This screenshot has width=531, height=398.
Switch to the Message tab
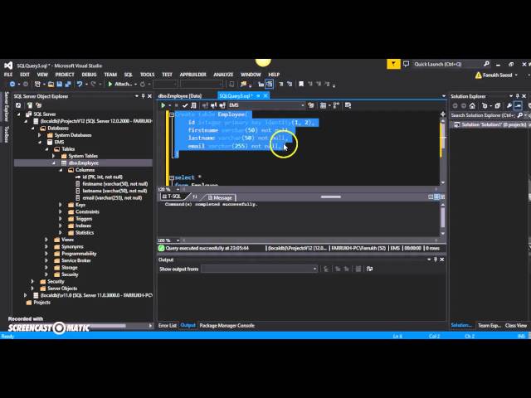pos(219,197)
